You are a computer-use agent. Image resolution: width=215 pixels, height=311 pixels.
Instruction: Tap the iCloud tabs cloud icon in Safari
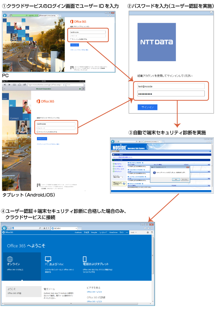20,85
